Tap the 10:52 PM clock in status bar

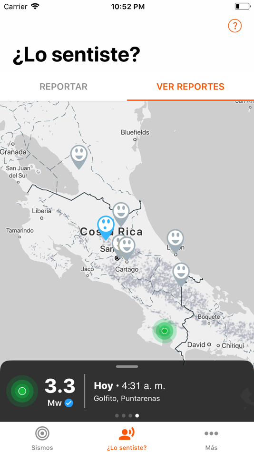(x=128, y=7)
